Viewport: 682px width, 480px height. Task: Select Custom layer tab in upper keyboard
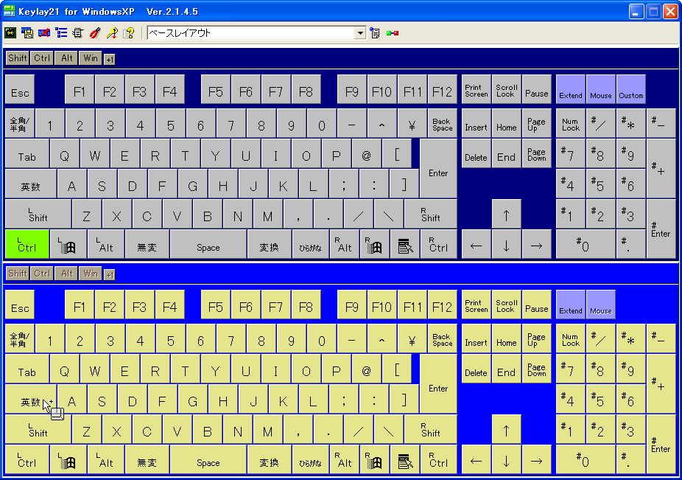630,89
